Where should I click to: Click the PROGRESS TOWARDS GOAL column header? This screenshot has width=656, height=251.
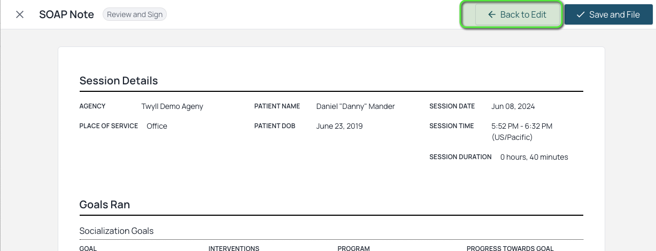click(x=510, y=248)
